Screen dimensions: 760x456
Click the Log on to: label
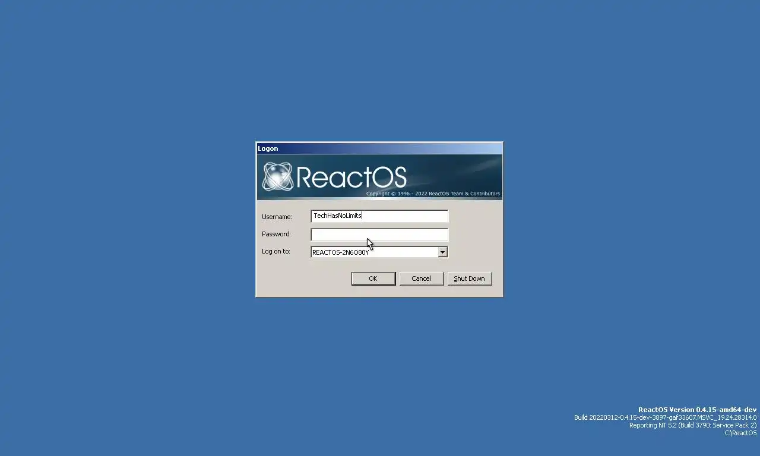(x=276, y=251)
